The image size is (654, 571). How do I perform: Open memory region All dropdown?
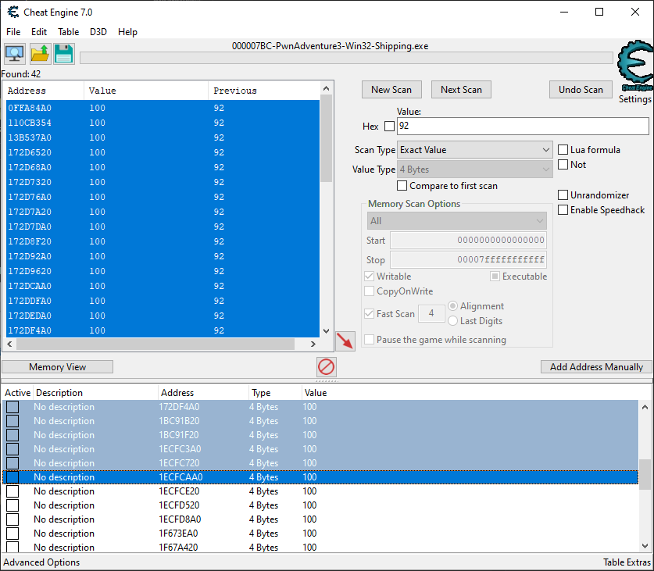[457, 221]
